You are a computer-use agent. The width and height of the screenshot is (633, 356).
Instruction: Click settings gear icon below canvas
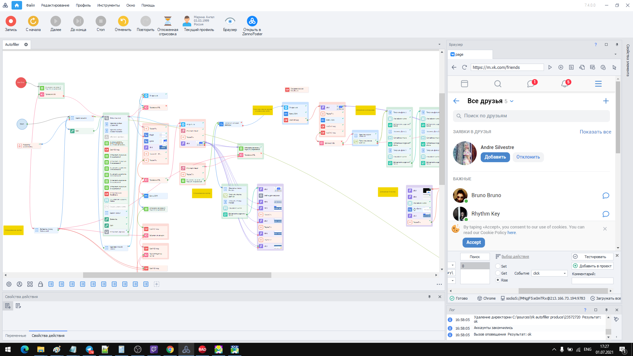pos(9,284)
